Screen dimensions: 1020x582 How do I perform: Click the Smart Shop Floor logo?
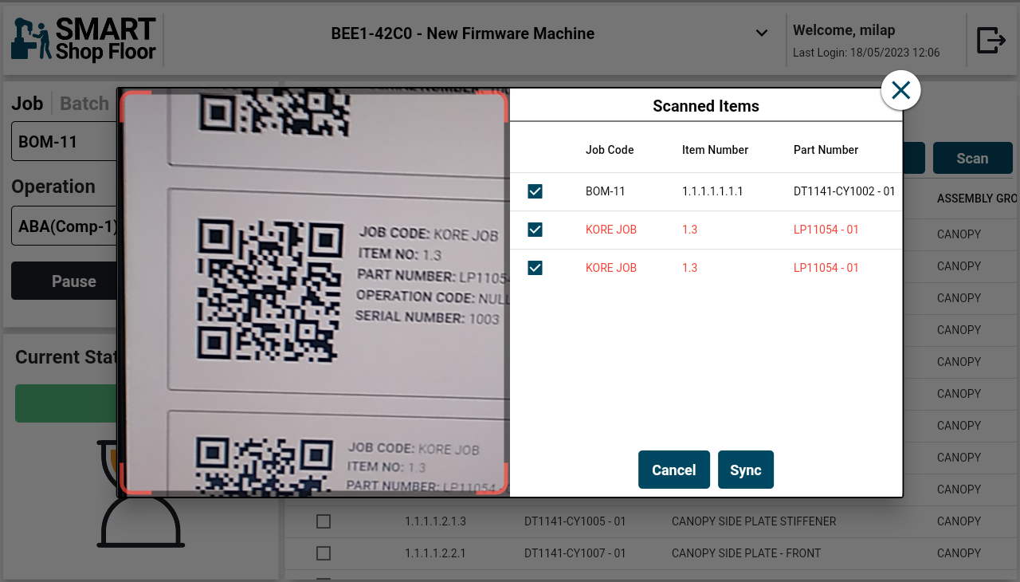(83, 39)
